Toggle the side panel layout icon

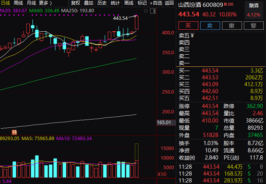[x=153, y=11]
